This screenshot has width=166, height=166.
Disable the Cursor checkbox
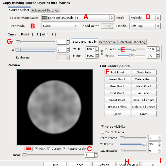pos(48,149)
